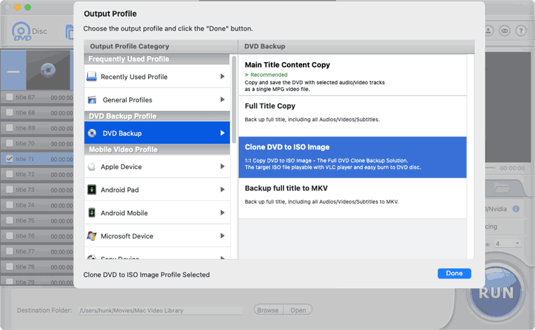The width and height of the screenshot is (535, 330).
Task: Click the Android Pad icon
Action: 92,190
